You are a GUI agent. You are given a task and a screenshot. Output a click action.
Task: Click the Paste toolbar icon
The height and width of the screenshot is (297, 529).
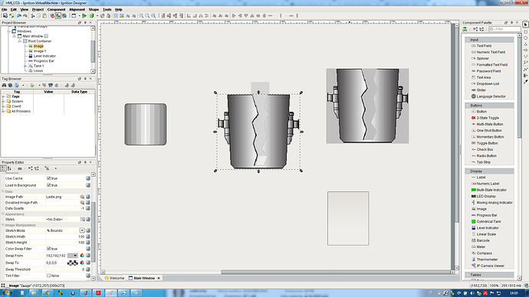[44, 16]
